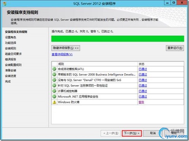Click 取消 to cancel setup
The image size is (189, 141).
click(x=153, y=133)
